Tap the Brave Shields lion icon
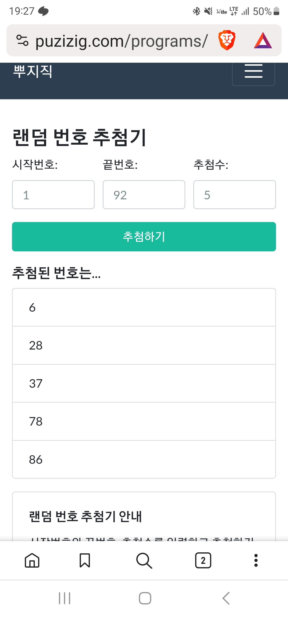This screenshot has width=288, height=618. point(227,41)
